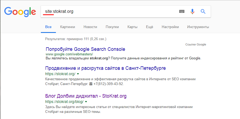Expand arrow next to https://stokrat.org/ URL
The image size is (240, 119).
point(78,74)
